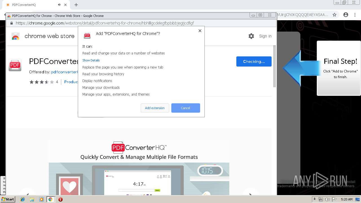The height and width of the screenshot is (203, 361).
Task: Close the Chrome Web Store popup window
Action: click(270, 15)
